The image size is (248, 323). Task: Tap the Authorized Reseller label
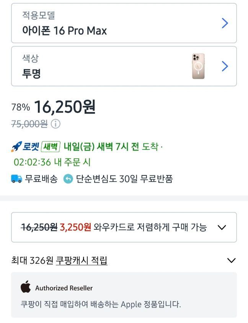(64, 288)
